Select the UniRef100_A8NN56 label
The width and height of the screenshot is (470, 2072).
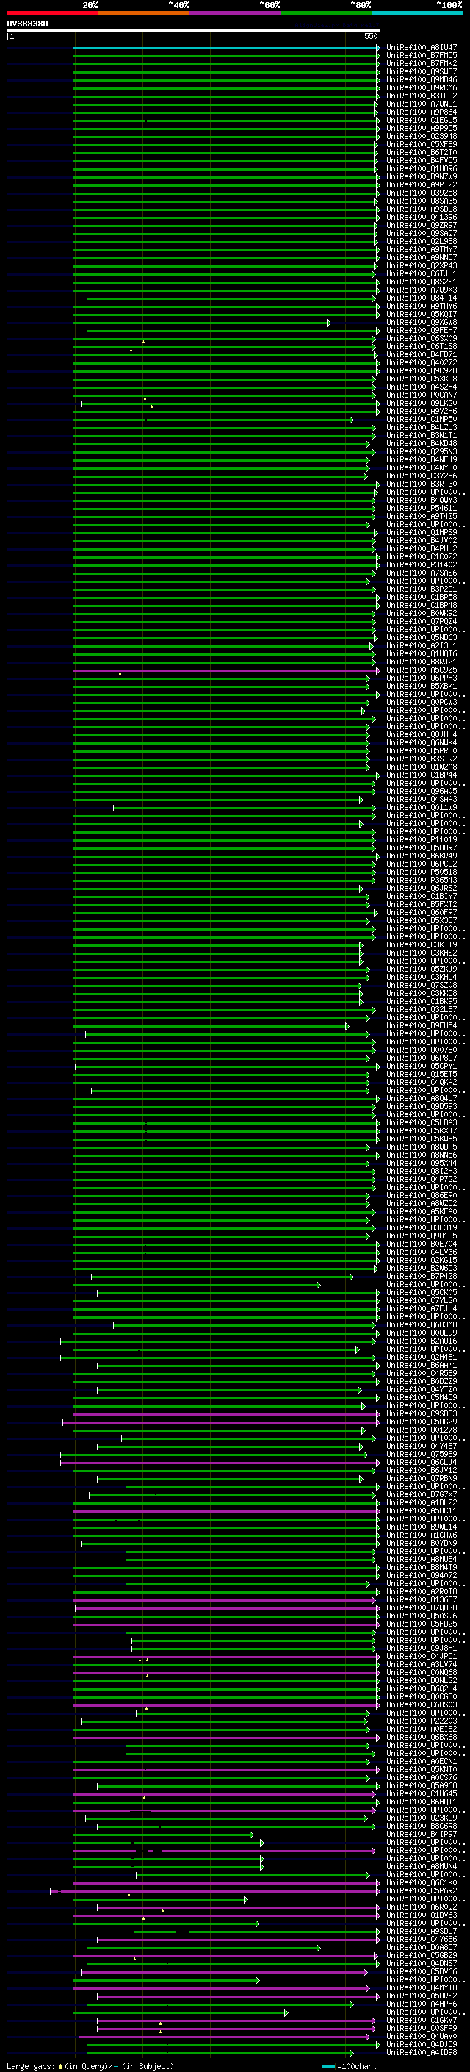click(422, 1155)
